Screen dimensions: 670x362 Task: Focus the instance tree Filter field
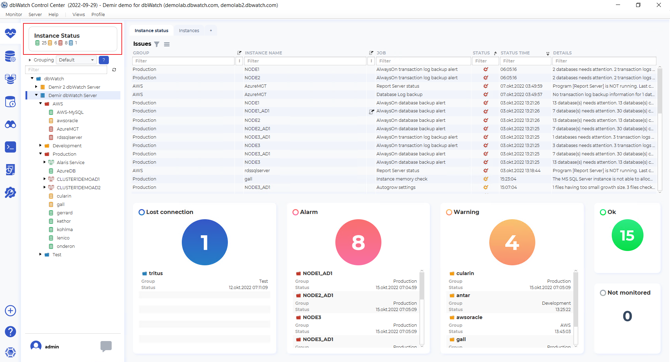66,70
